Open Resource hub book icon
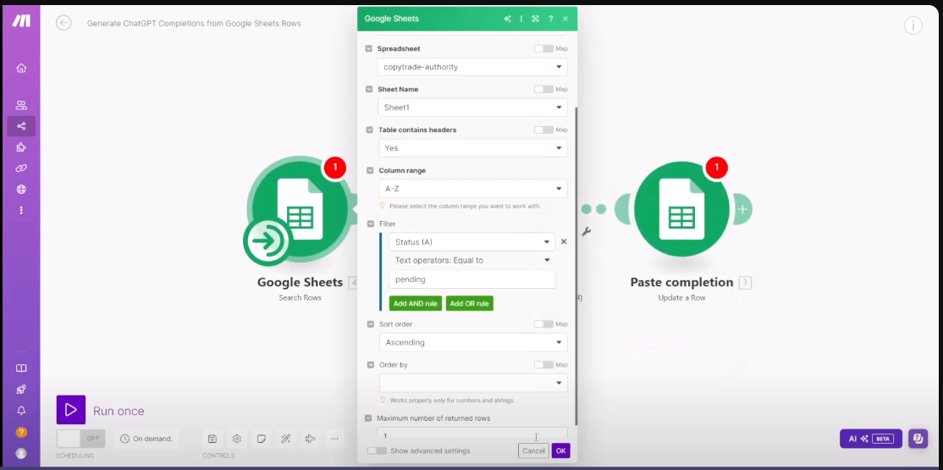The height and width of the screenshot is (470, 943). tap(21, 368)
